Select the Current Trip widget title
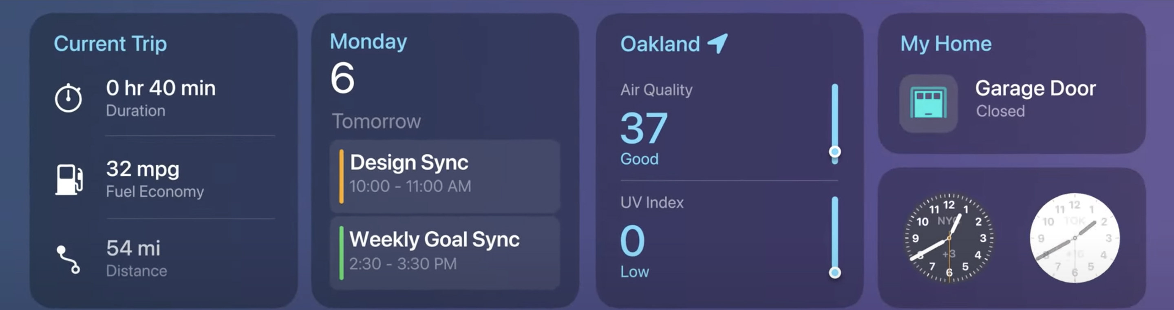 (x=110, y=44)
